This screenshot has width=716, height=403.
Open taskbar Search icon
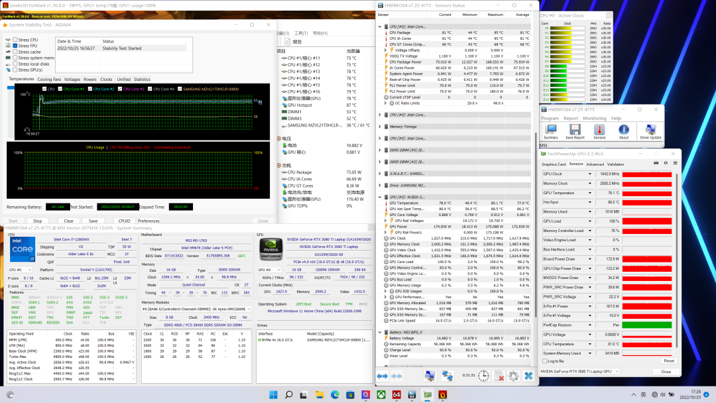288,395
